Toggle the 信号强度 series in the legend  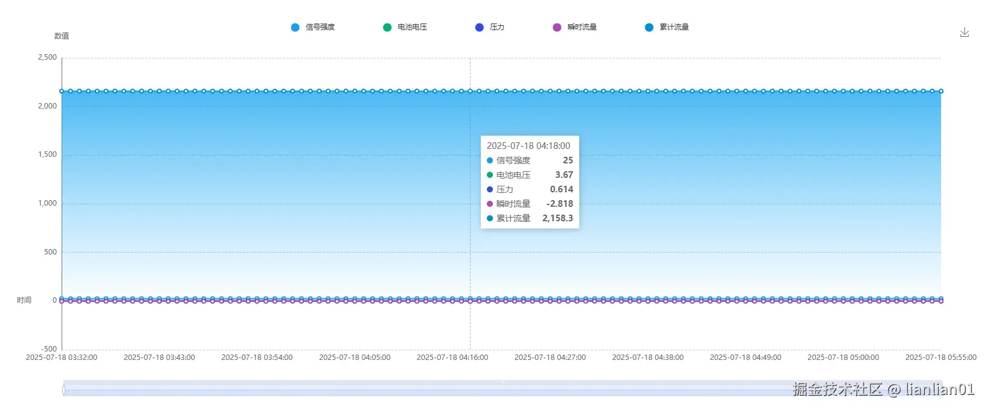coord(313,27)
